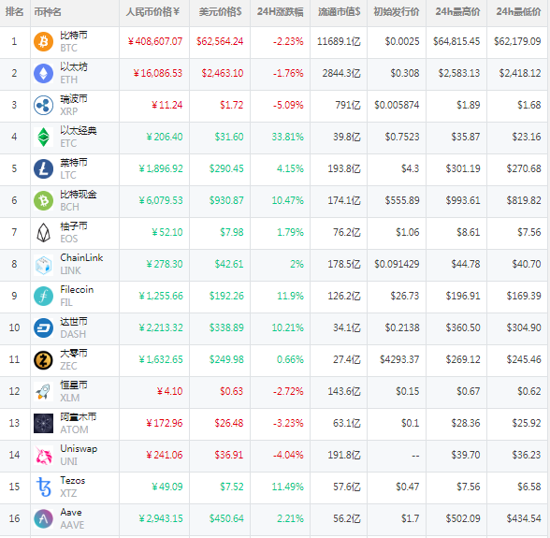Click the Cosmos ATOM dark icon
The image size is (550, 538).
coord(43,423)
